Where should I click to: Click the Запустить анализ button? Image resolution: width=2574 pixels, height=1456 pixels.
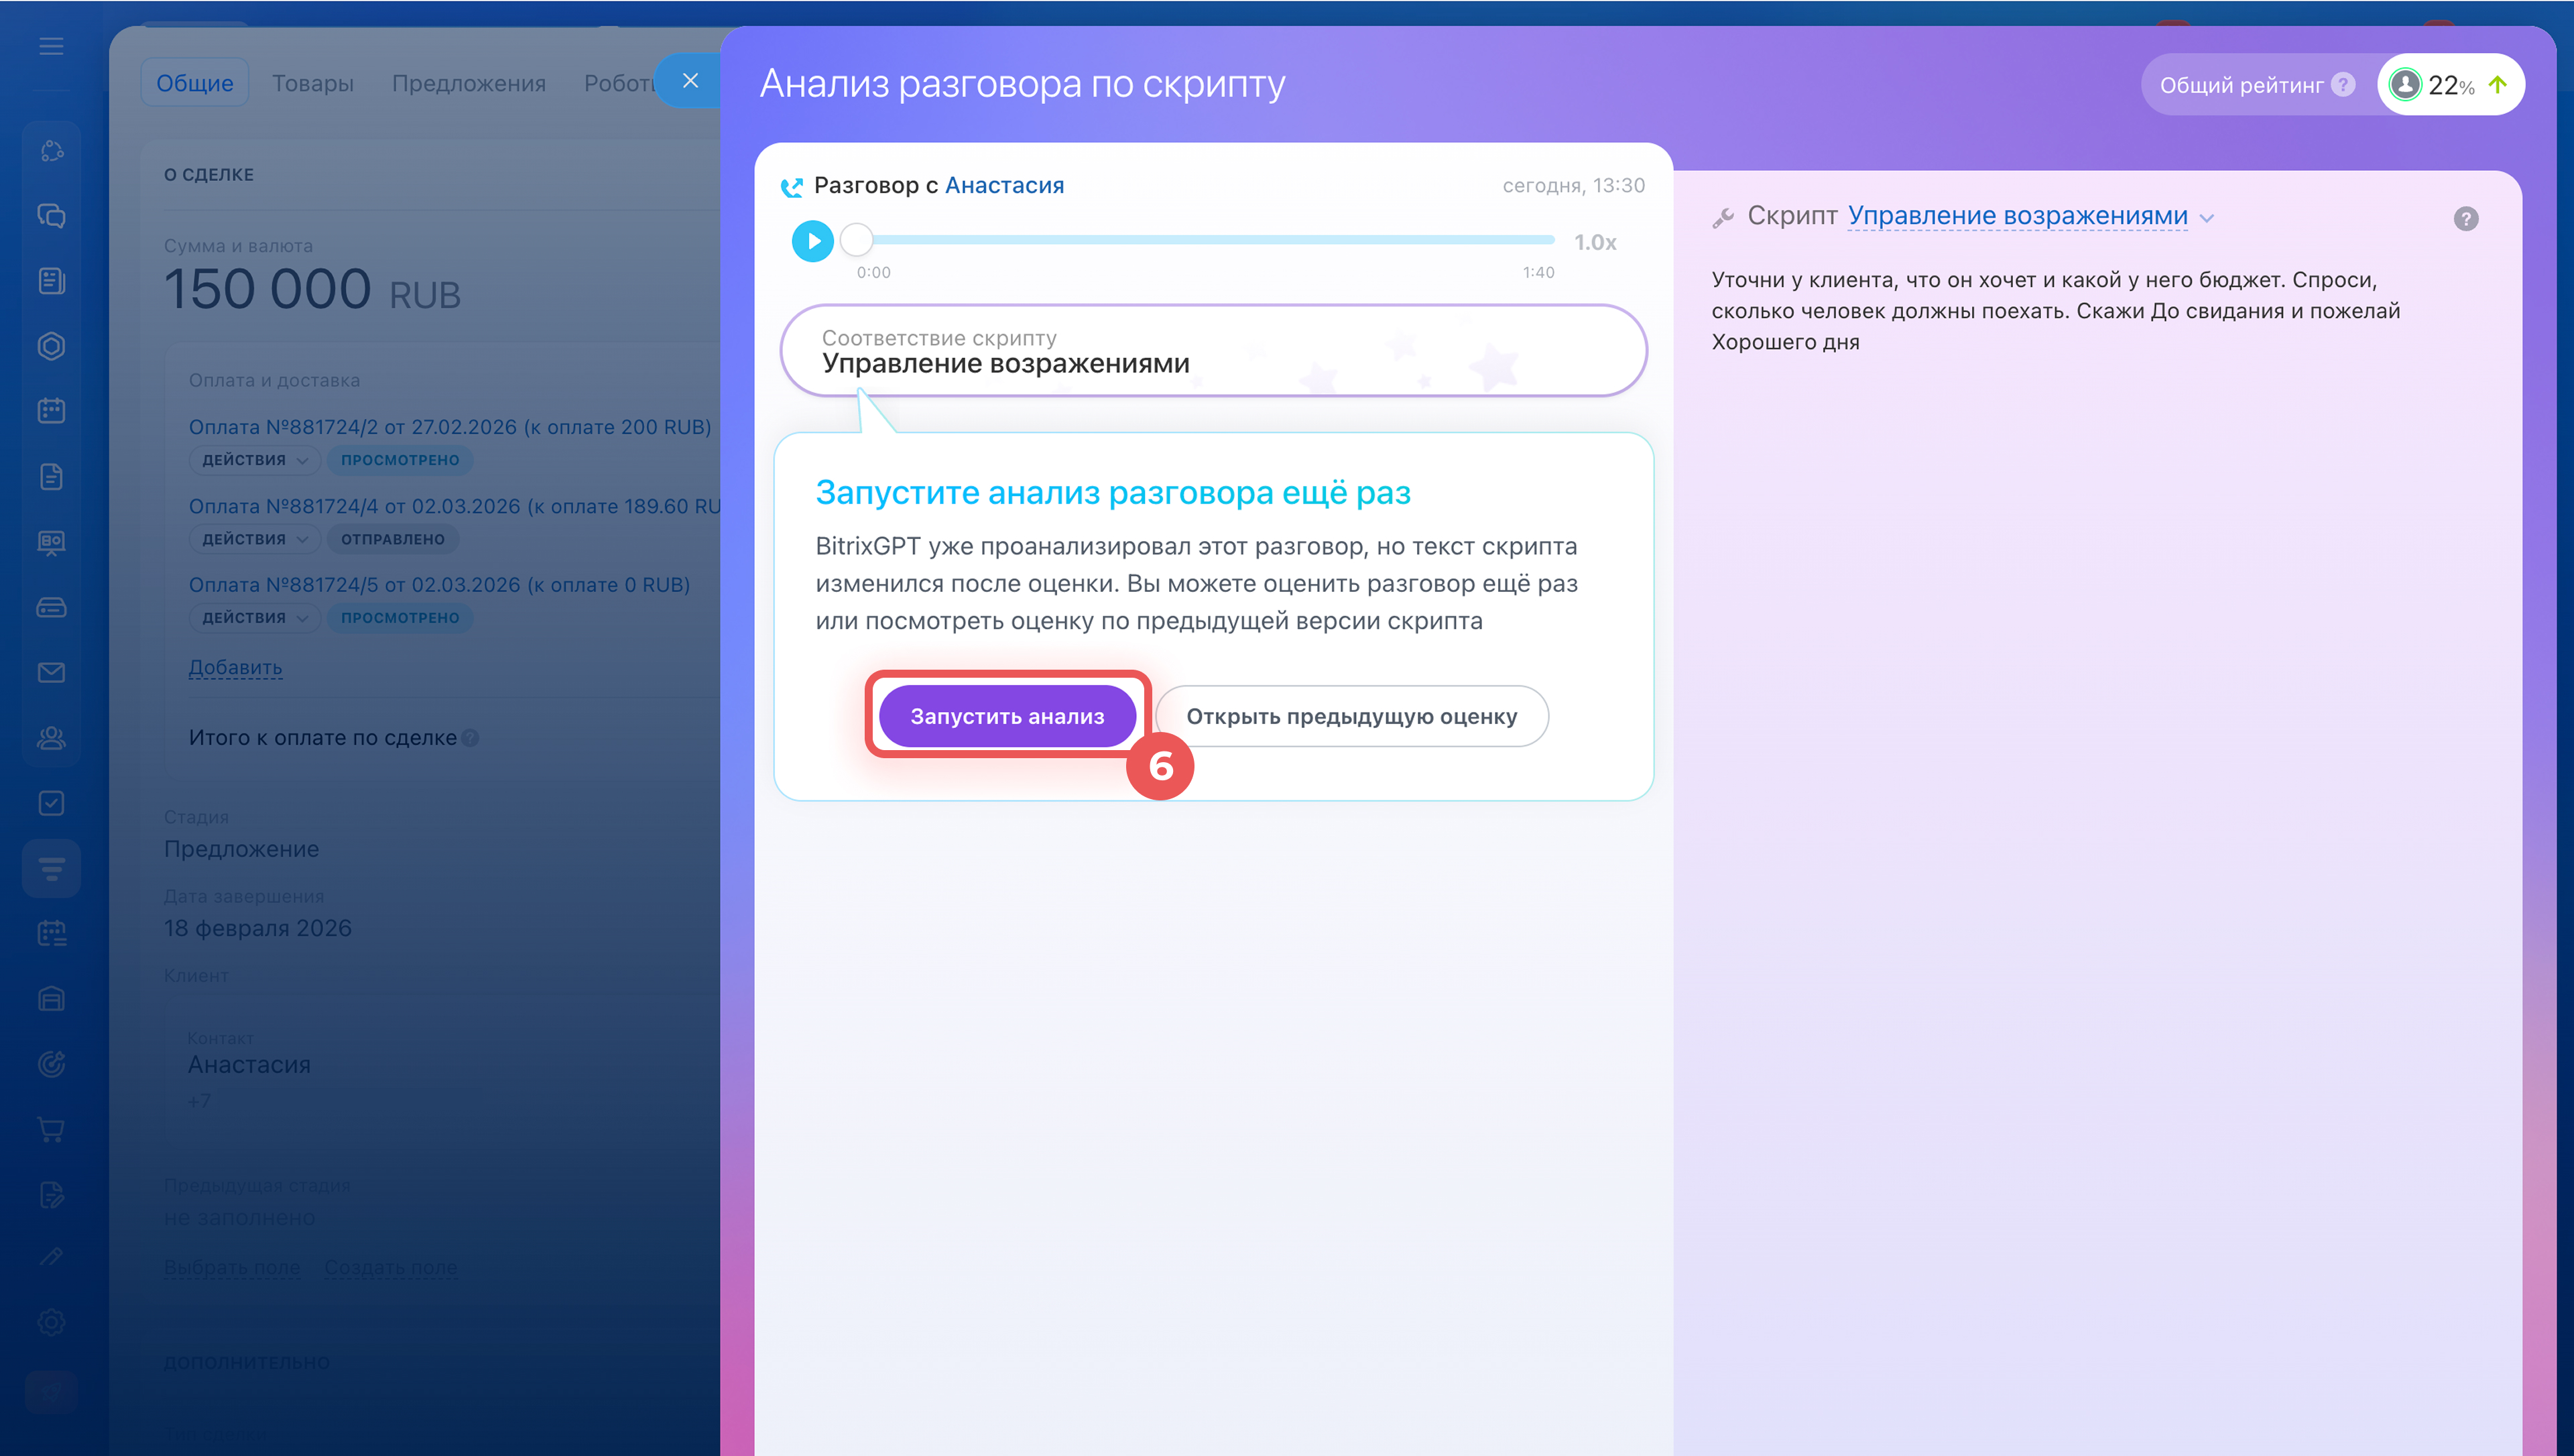[x=1007, y=716]
